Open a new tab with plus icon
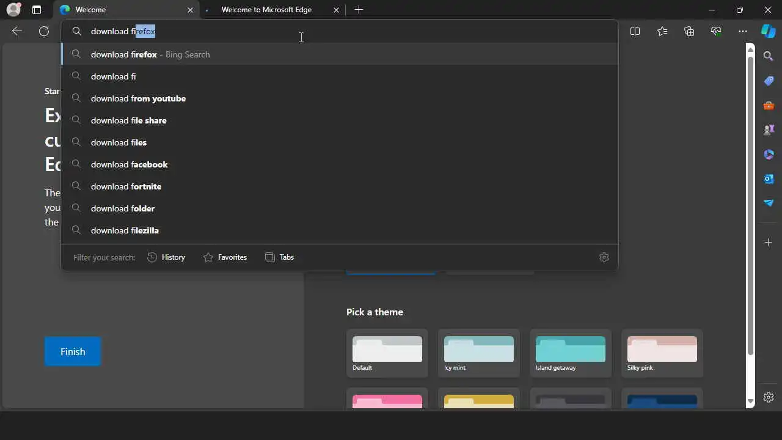Screen dimensions: 782x440 tap(359, 10)
